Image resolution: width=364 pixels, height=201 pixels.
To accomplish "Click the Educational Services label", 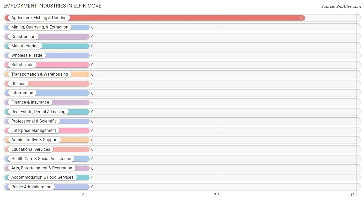I will (31, 149).
